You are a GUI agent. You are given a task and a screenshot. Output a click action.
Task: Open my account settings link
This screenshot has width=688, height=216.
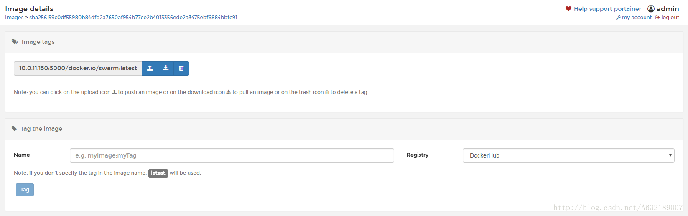click(636, 18)
